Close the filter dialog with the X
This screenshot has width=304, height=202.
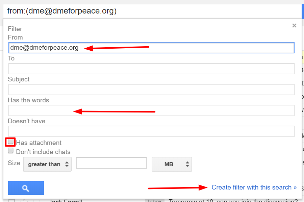click(294, 26)
